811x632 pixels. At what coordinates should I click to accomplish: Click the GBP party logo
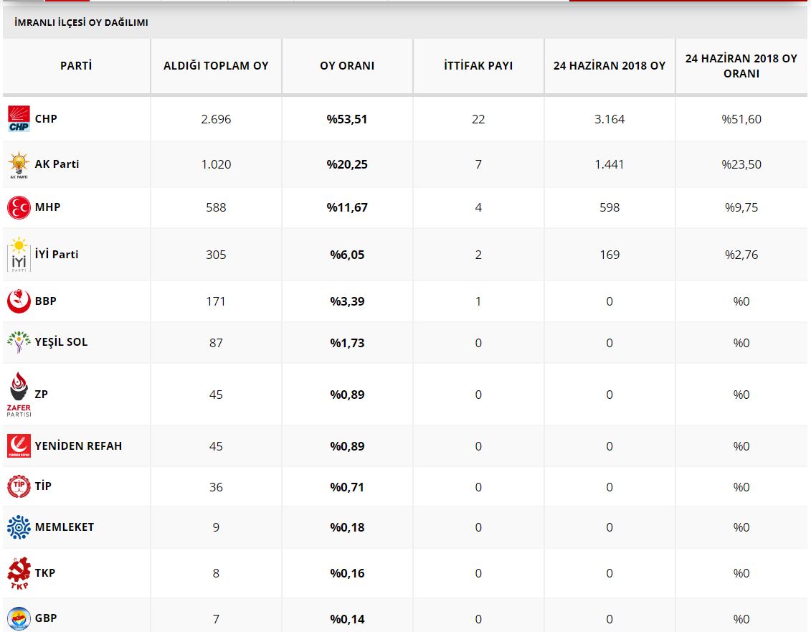point(19,618)
